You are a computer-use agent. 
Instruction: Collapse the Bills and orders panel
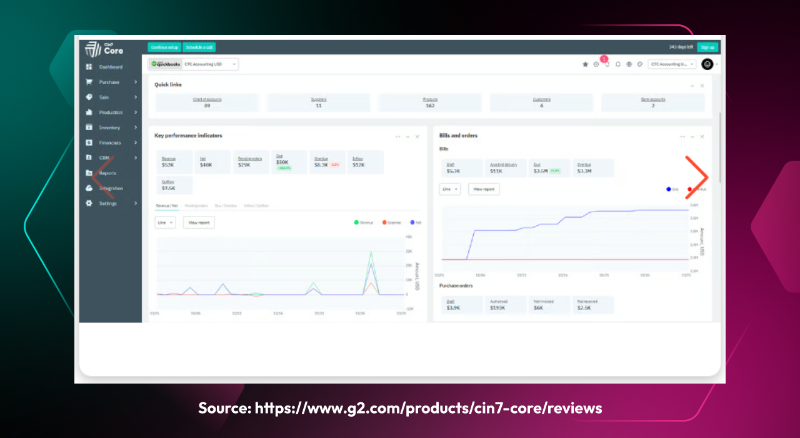click(692, 136)
